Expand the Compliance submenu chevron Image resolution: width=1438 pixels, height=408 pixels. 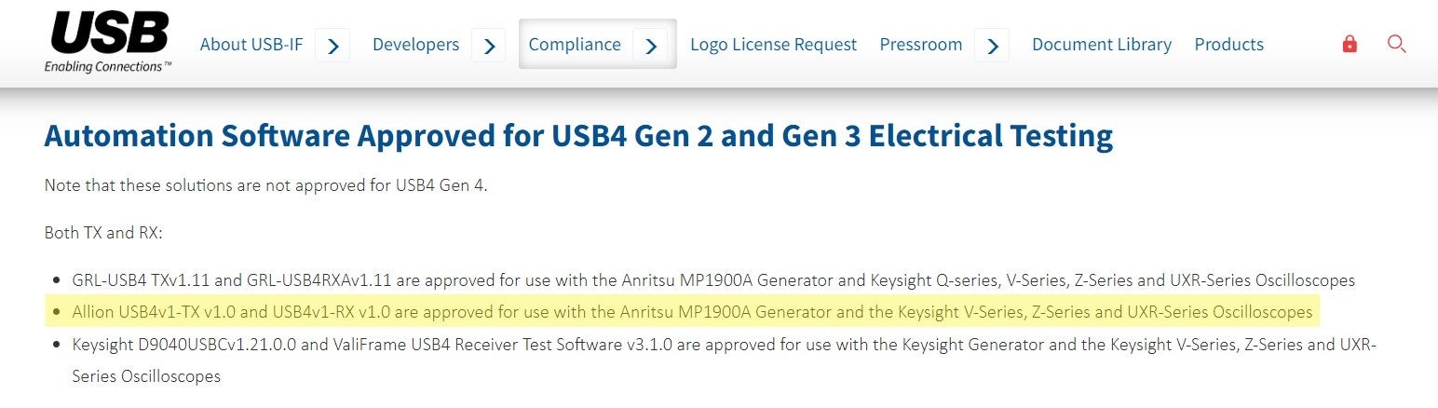point(650,45)
